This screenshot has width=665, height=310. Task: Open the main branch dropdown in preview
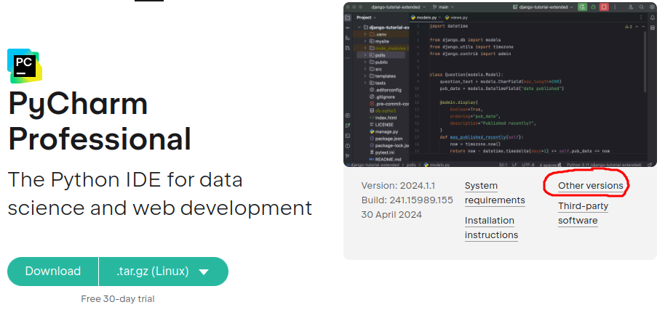point(443,7)
